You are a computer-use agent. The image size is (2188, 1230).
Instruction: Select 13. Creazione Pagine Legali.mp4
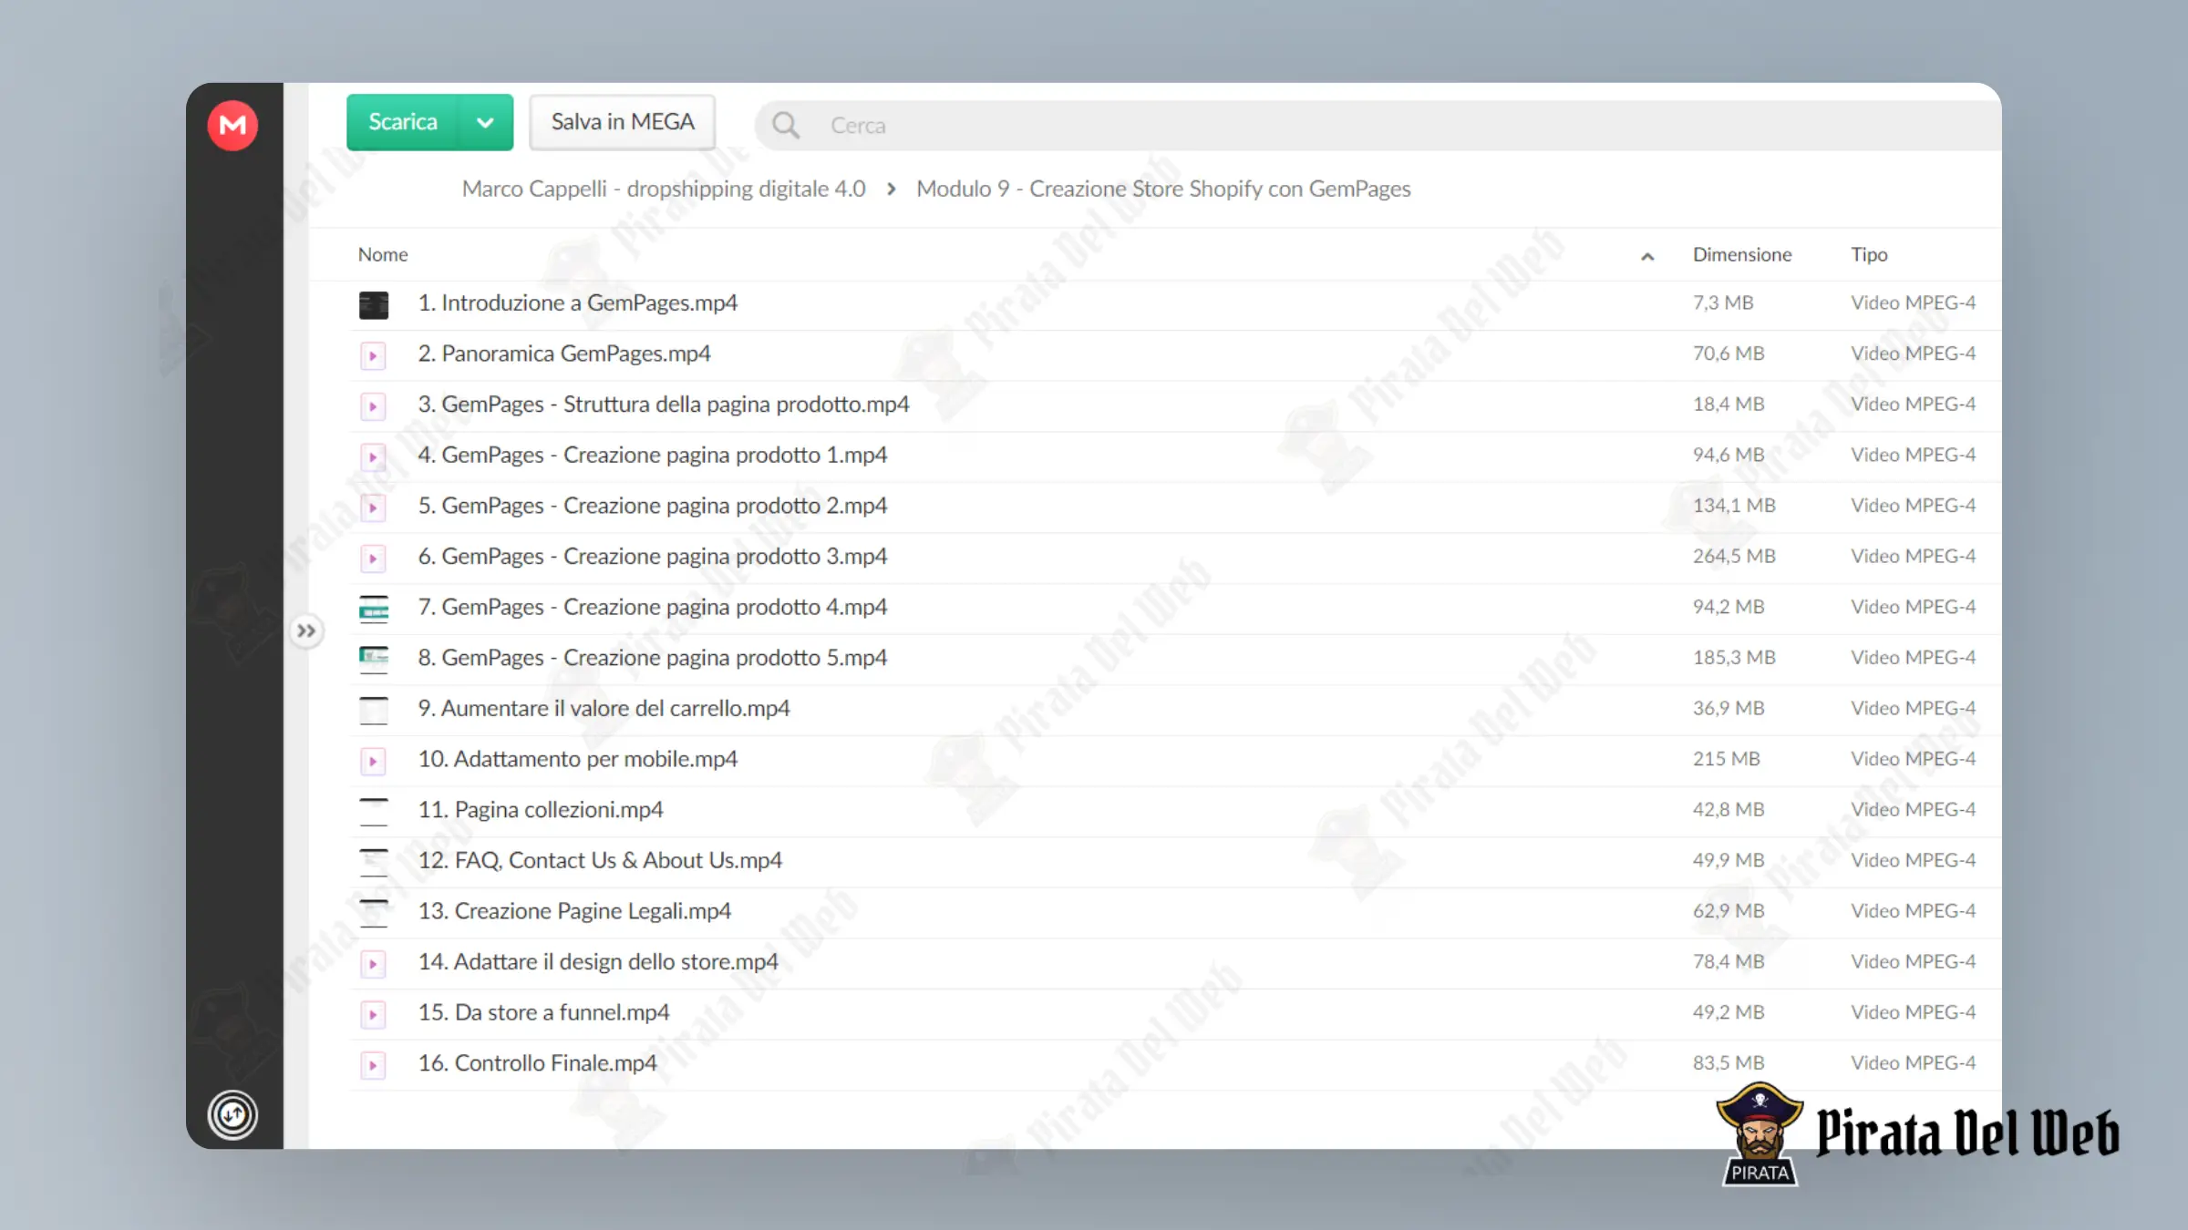coord(574,911)
